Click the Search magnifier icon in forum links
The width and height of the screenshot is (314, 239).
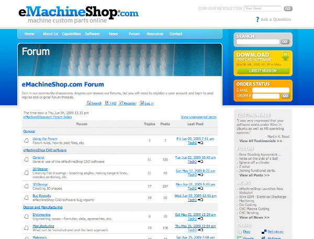click(88, 103)
